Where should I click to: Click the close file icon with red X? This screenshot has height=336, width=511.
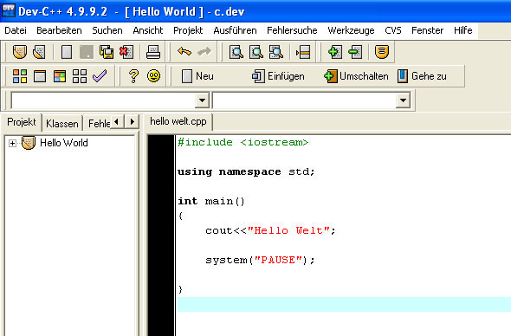coord(126,52)
